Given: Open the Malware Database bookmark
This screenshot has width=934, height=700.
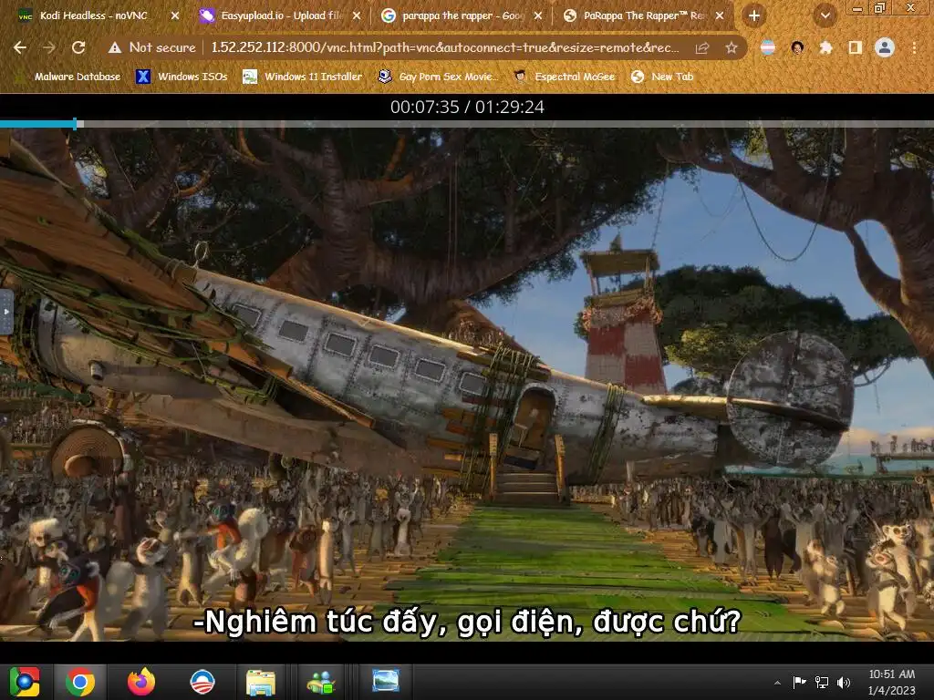Looking at the screenshot, I should [x=69, y=77].
